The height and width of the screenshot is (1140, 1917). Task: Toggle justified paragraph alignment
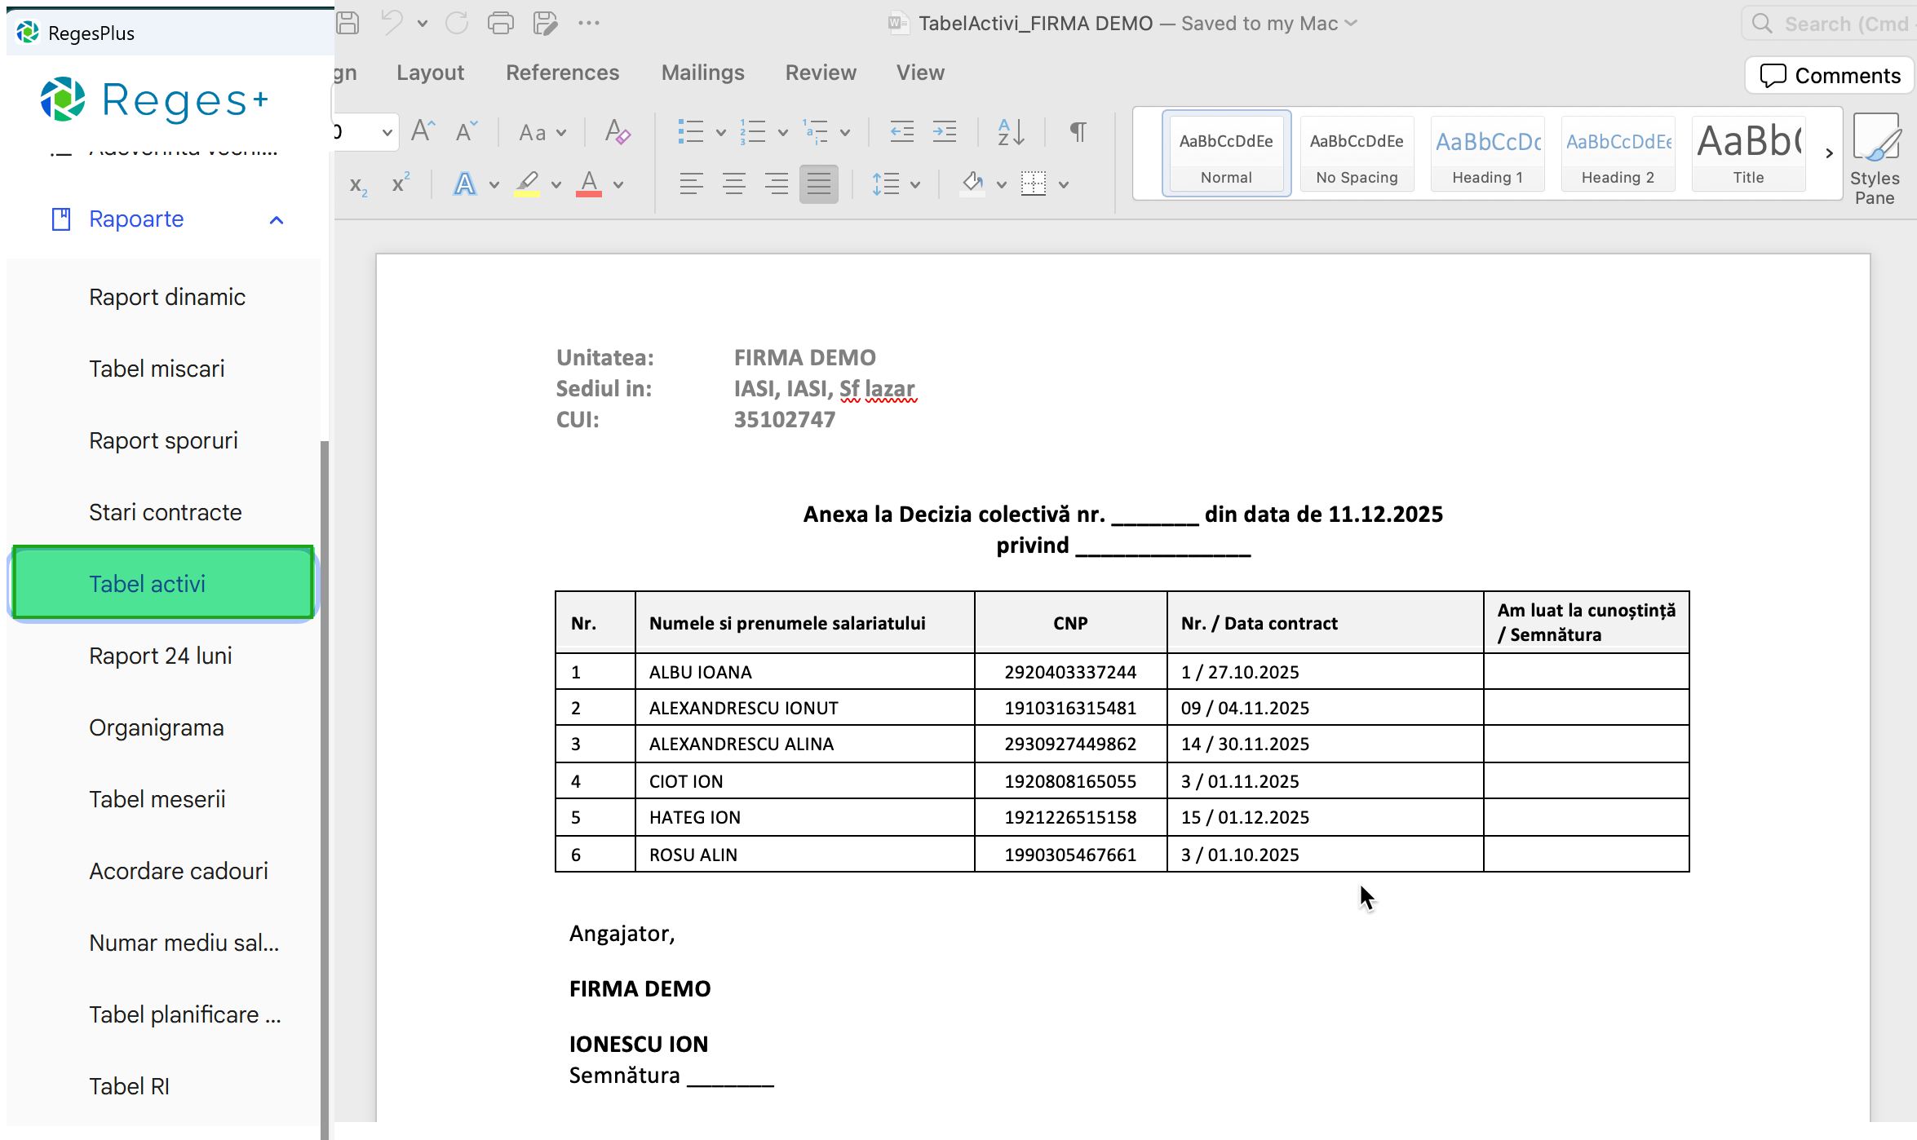pyautogui.click(x=818, y=183)
